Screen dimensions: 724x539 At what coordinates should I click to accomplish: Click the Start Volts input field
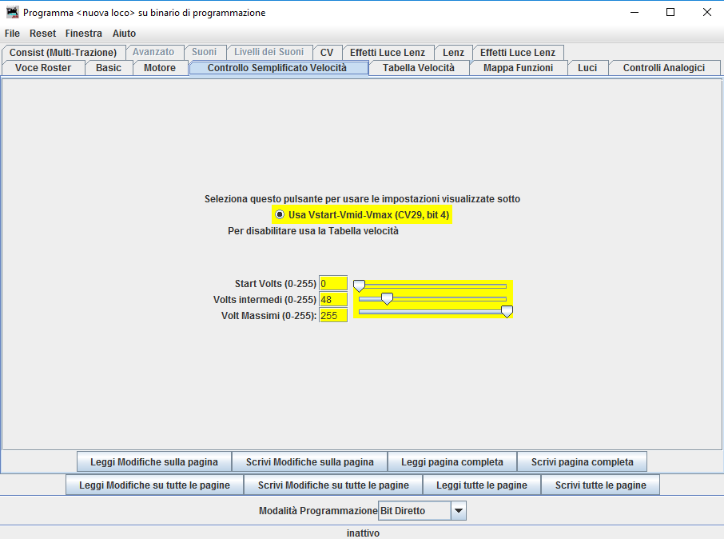point(332,283)
